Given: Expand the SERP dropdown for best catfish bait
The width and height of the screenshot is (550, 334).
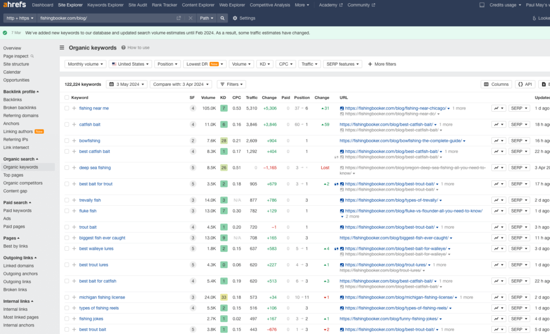Looking at the screenshot, I should [x=518, y=151].
